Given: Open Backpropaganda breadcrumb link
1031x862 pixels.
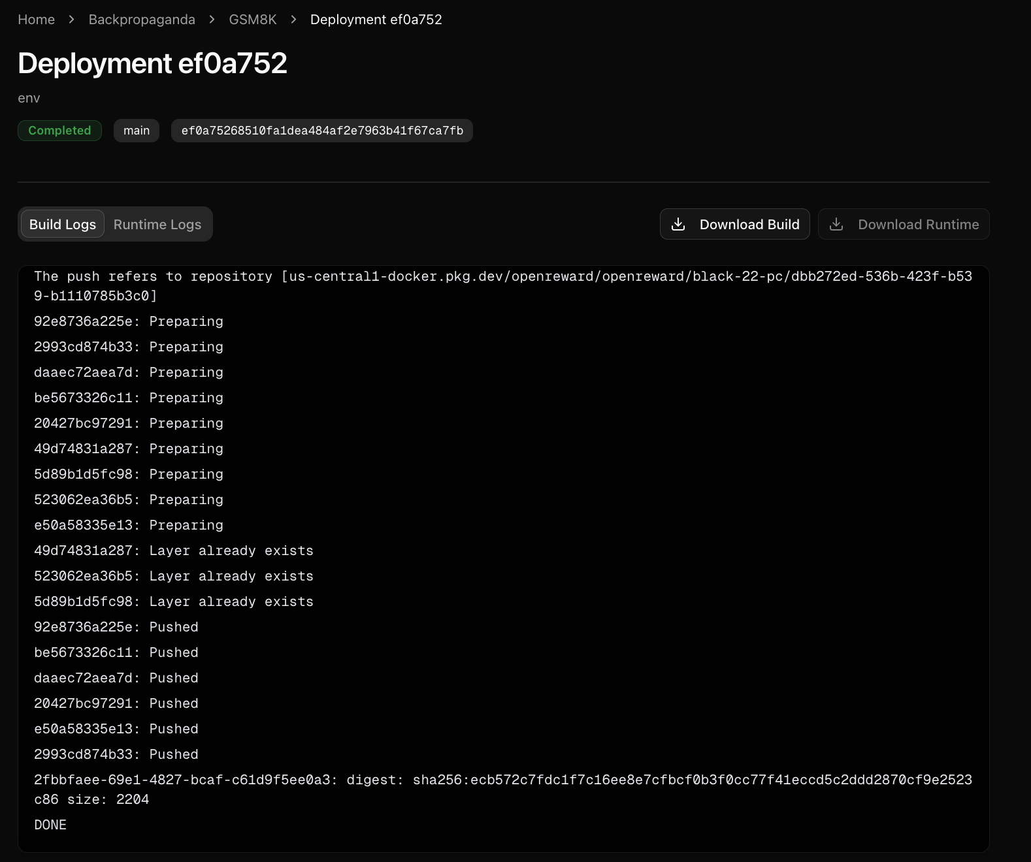Looking at the screenshot, I should pos(142,20).
